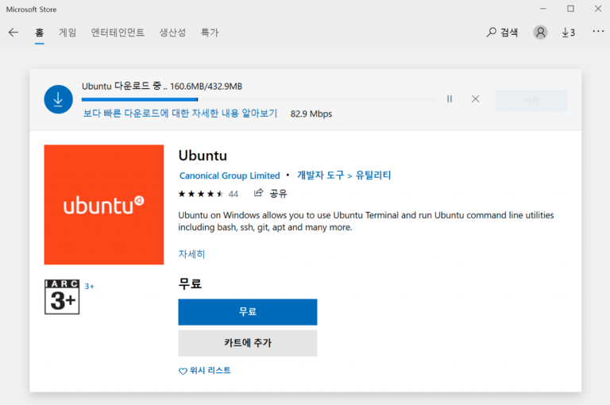
Task: Open the 자세히 more details link
Action: 191,254
